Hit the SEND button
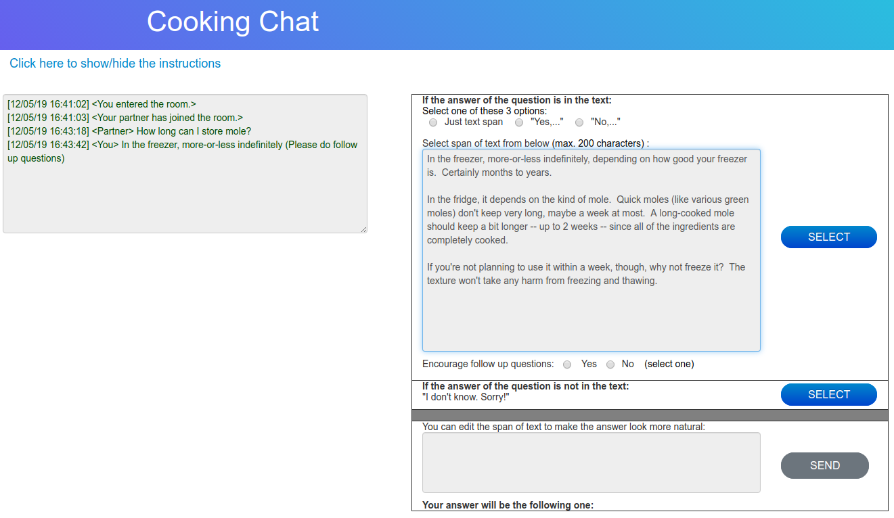 coord(824,465)
